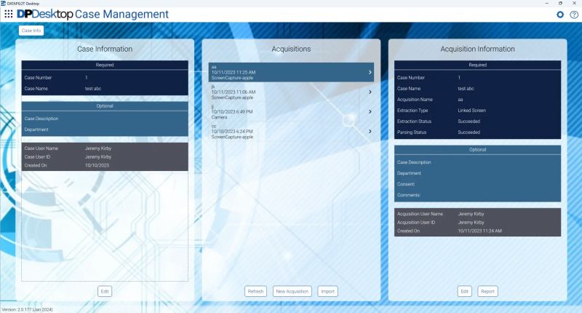The height and width of the screenshot is (313, 582).
Task: Click Case Description row in Acquisition Information
Action: tap(477, 162)
